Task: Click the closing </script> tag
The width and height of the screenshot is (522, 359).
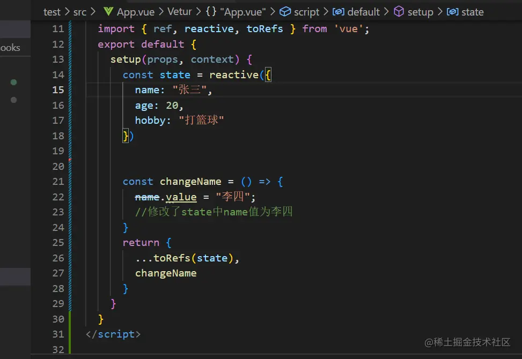Action: tap(113, 334)
